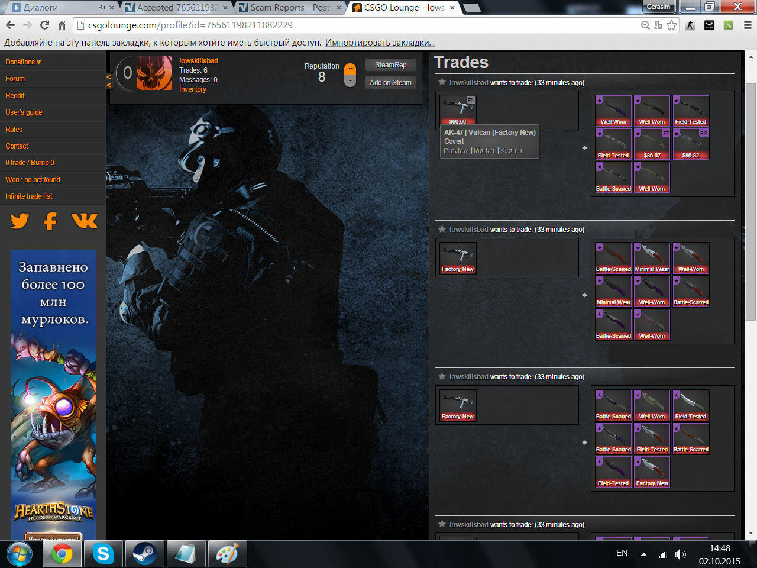This screenshot has height=568, width=757.
Task: Open the Twitter social icon
Action: pos(20,221)
